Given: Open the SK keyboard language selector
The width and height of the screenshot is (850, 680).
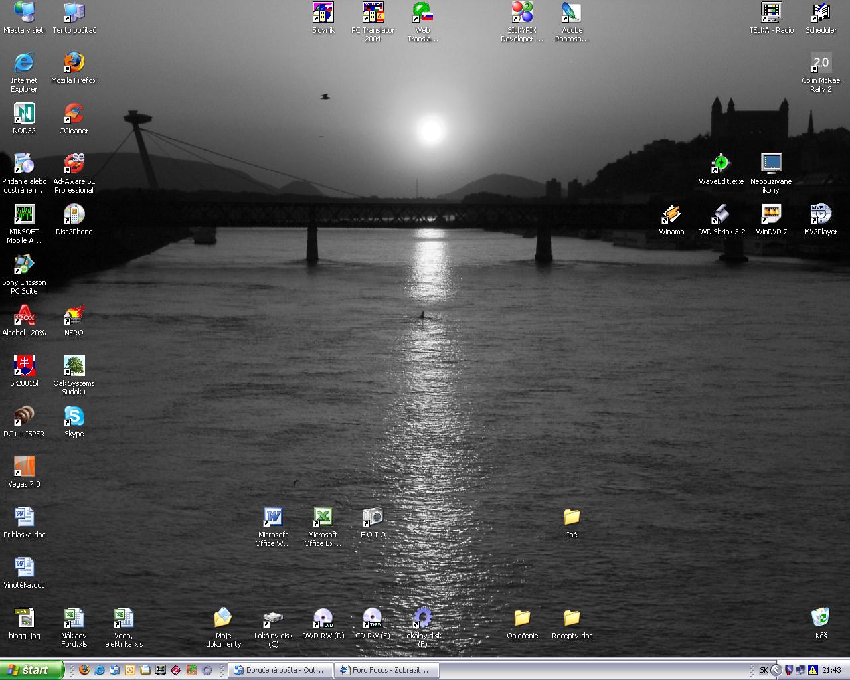Looking at the screenshot, I should pos(764,670).
